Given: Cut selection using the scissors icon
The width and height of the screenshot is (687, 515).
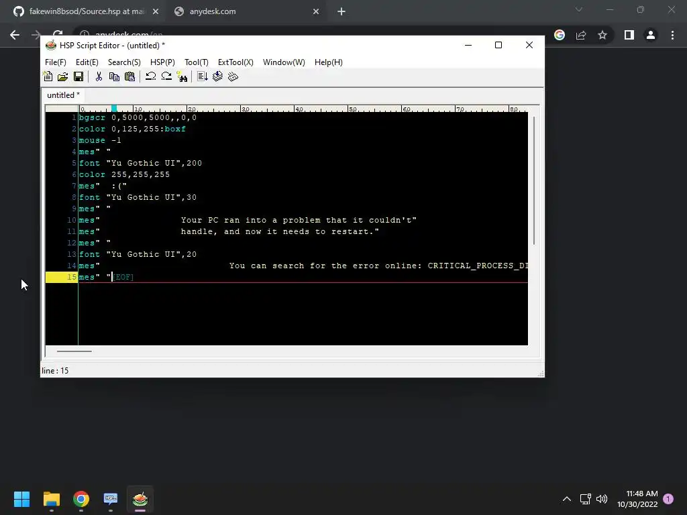Looking at the screenshot, I should point(99,76).
